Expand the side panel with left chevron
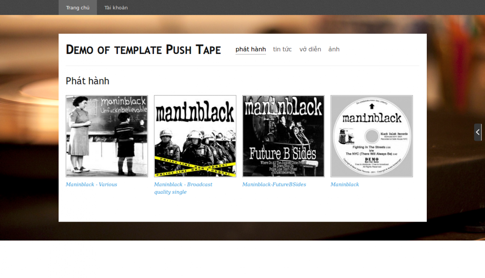The height and width of the screenshot is (278, 485). (x=478, y=132)
